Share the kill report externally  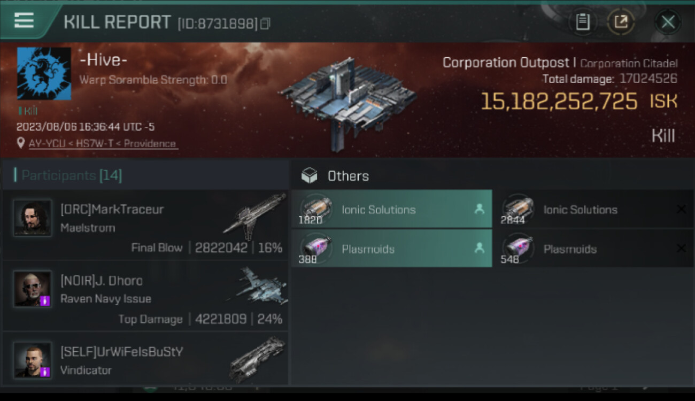pyautogui.click(x=621, y=22)
